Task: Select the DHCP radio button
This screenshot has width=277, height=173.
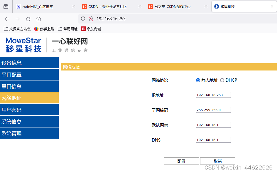Action: click(x=222, y=80)
